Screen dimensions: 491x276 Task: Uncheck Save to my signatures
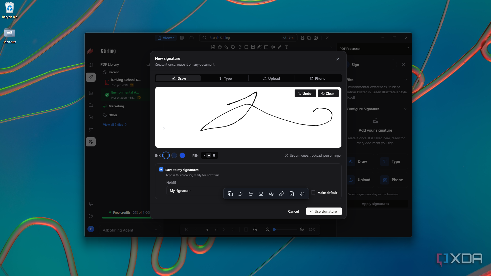tap(161, 169)
